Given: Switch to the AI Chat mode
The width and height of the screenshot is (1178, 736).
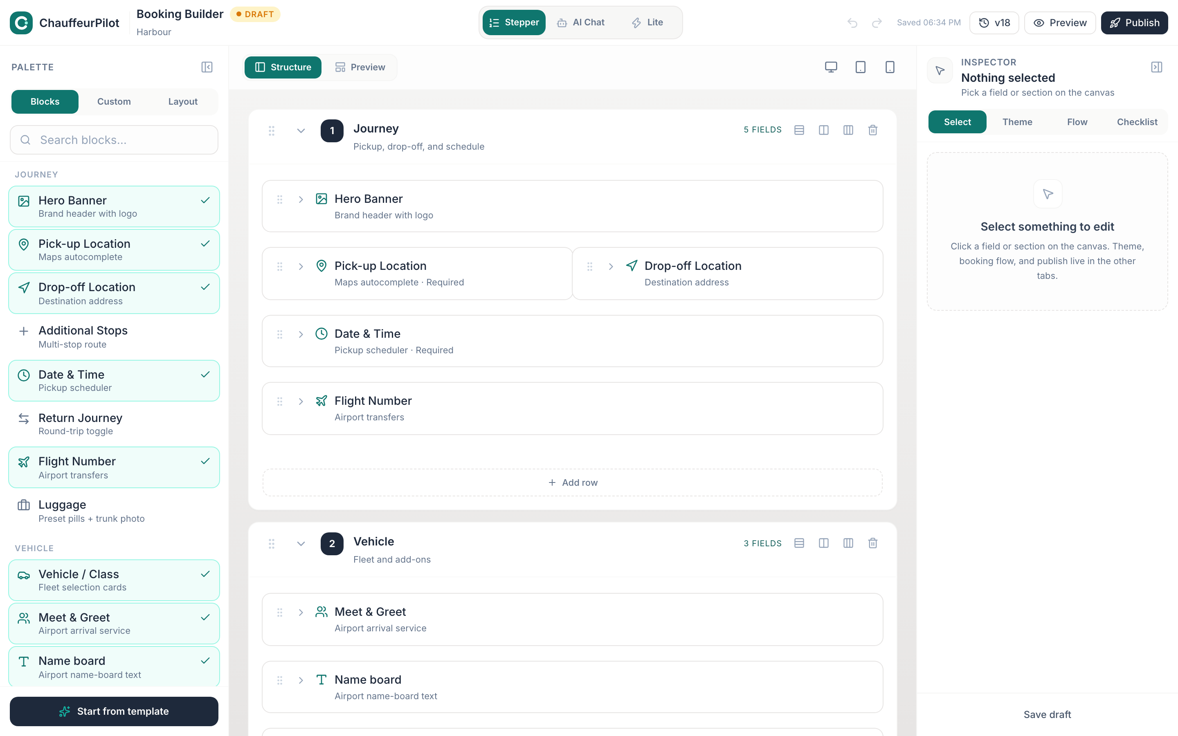Looking at the screenshot, I should (581, 22).
